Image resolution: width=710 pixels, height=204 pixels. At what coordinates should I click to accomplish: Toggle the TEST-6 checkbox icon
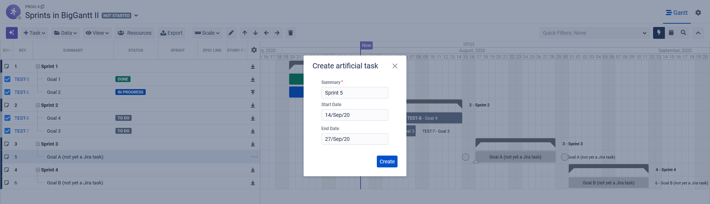tap(7, 92)
